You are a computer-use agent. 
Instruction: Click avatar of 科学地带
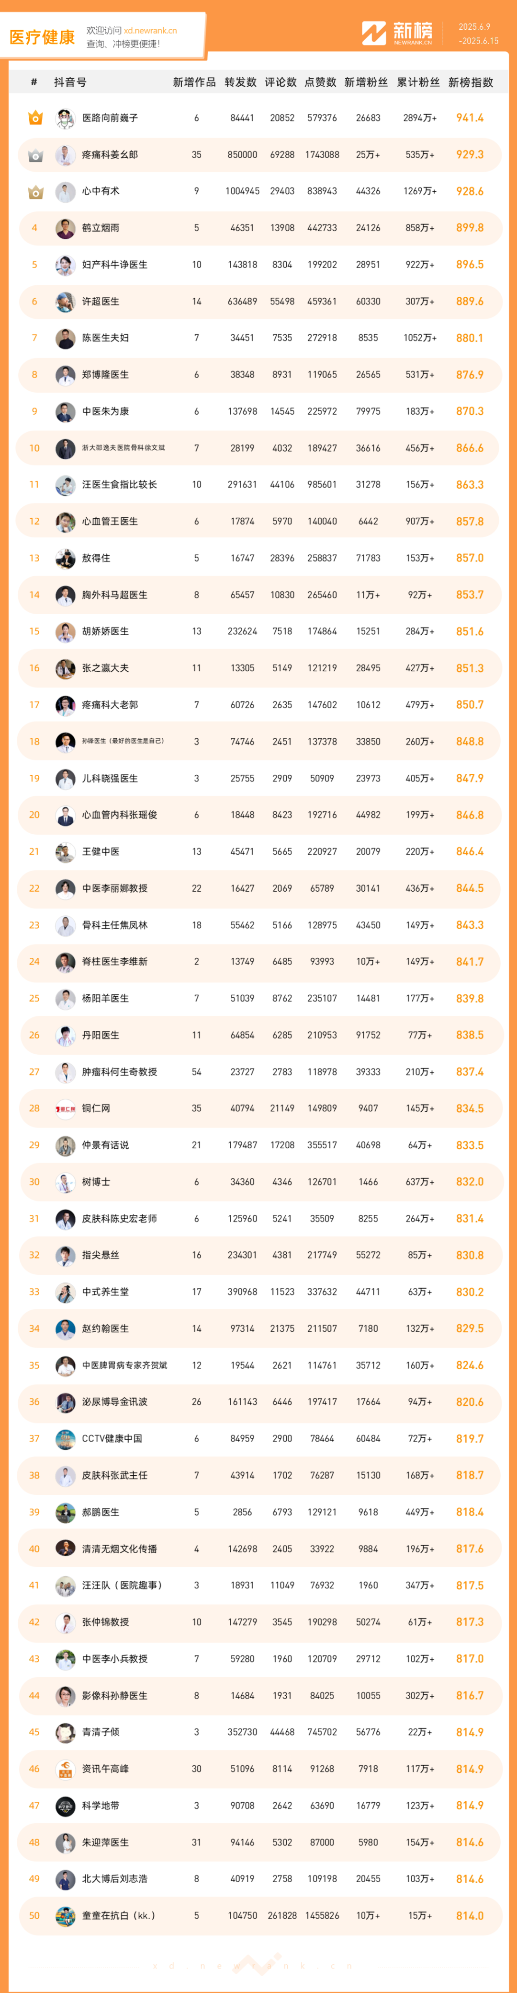coord(65,1806)
